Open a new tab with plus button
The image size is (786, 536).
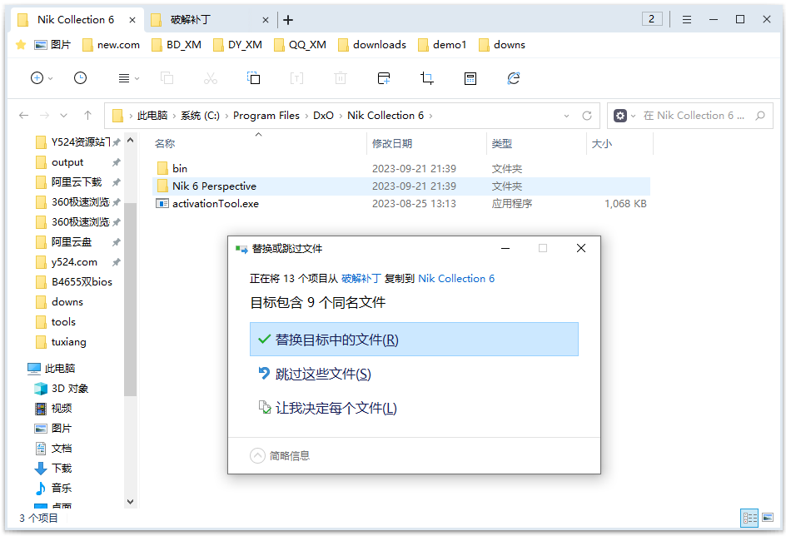point(288,20)
